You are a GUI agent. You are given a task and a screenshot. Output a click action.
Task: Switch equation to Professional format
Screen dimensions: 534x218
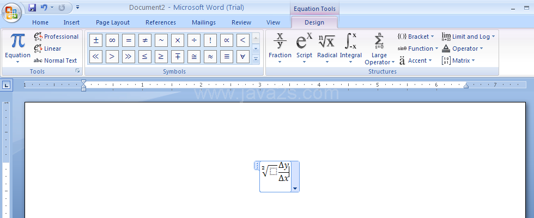[x=56, y=37]
